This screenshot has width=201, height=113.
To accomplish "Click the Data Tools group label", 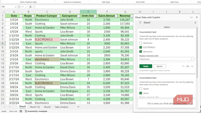I will pos(174,2).
